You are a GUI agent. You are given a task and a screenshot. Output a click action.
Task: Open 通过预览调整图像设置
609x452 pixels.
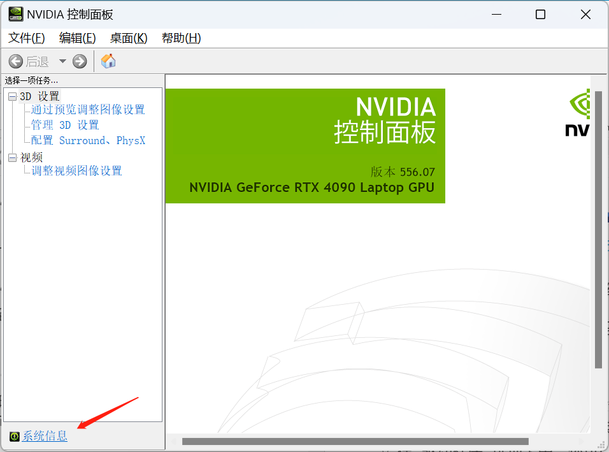pyautogui.click(x=88, y=110)
